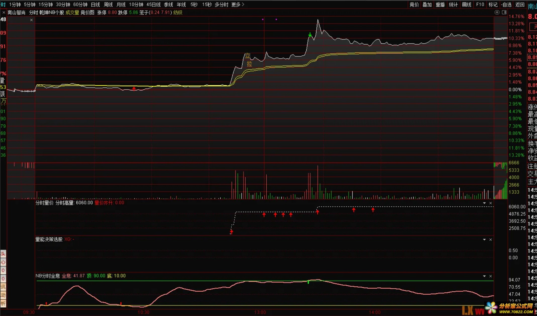Click the 南山智尚 stock name label

coord(16,12)
